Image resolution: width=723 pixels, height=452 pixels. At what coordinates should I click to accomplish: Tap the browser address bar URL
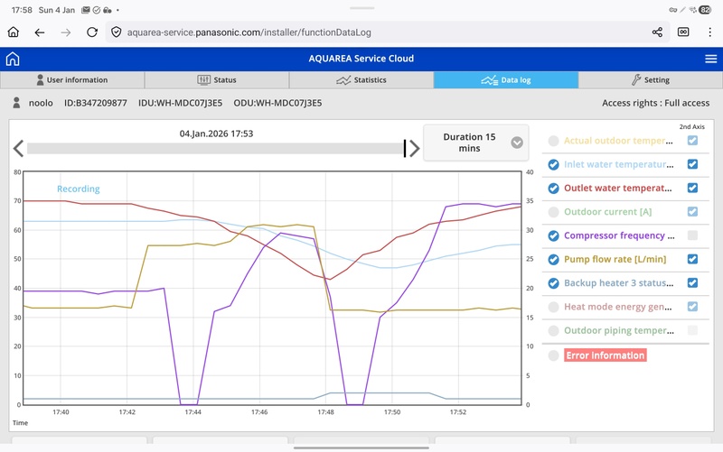[x=249, y=32]
